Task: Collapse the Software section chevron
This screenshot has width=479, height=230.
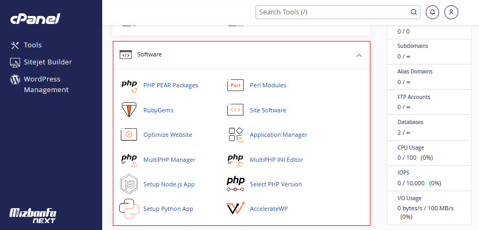Action: click(359, 55)
